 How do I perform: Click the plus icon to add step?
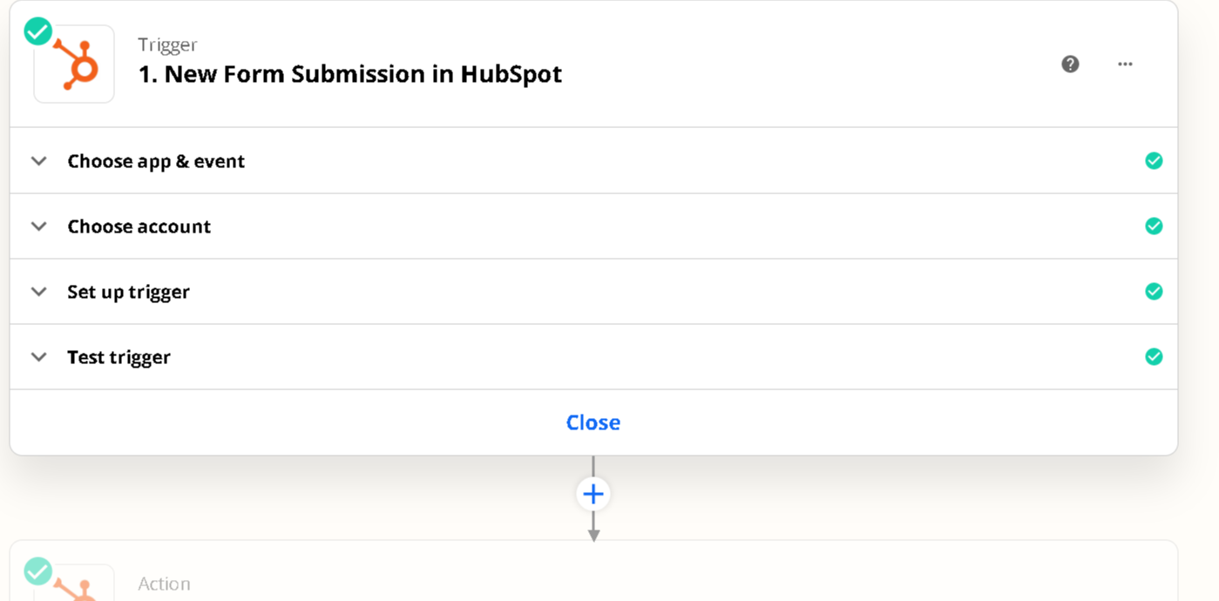point(593,494)
